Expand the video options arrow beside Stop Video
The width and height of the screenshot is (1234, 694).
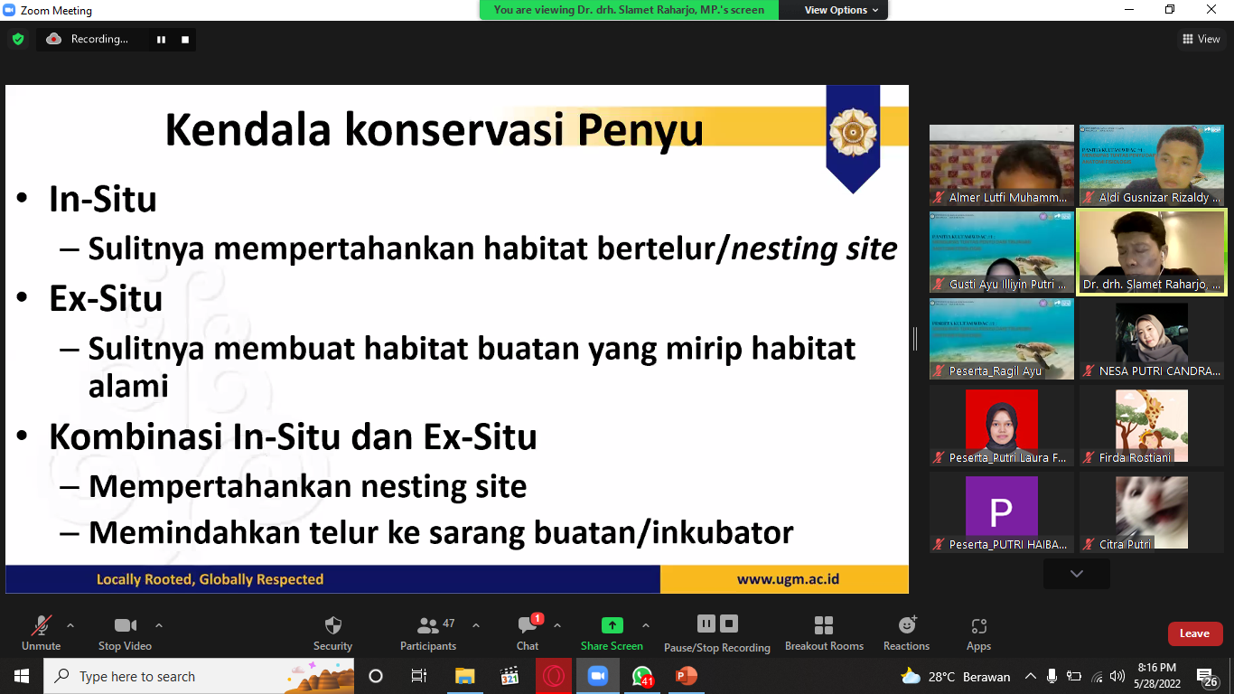159,625
